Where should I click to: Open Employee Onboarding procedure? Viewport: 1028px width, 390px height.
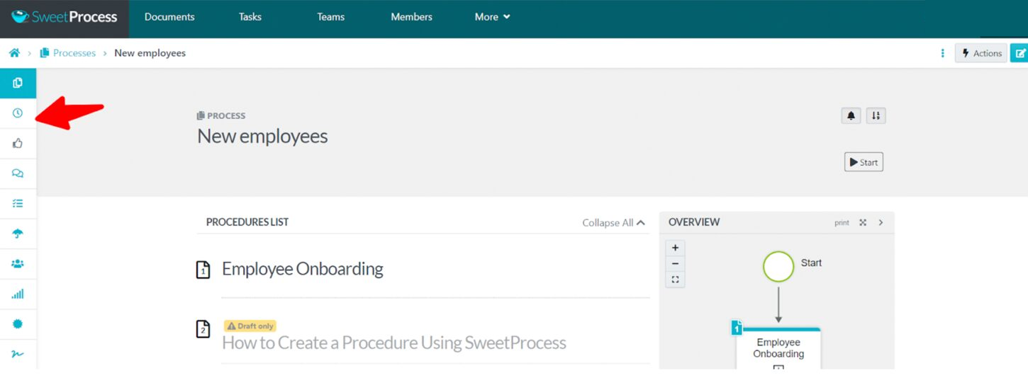click(x=303, y=269)
